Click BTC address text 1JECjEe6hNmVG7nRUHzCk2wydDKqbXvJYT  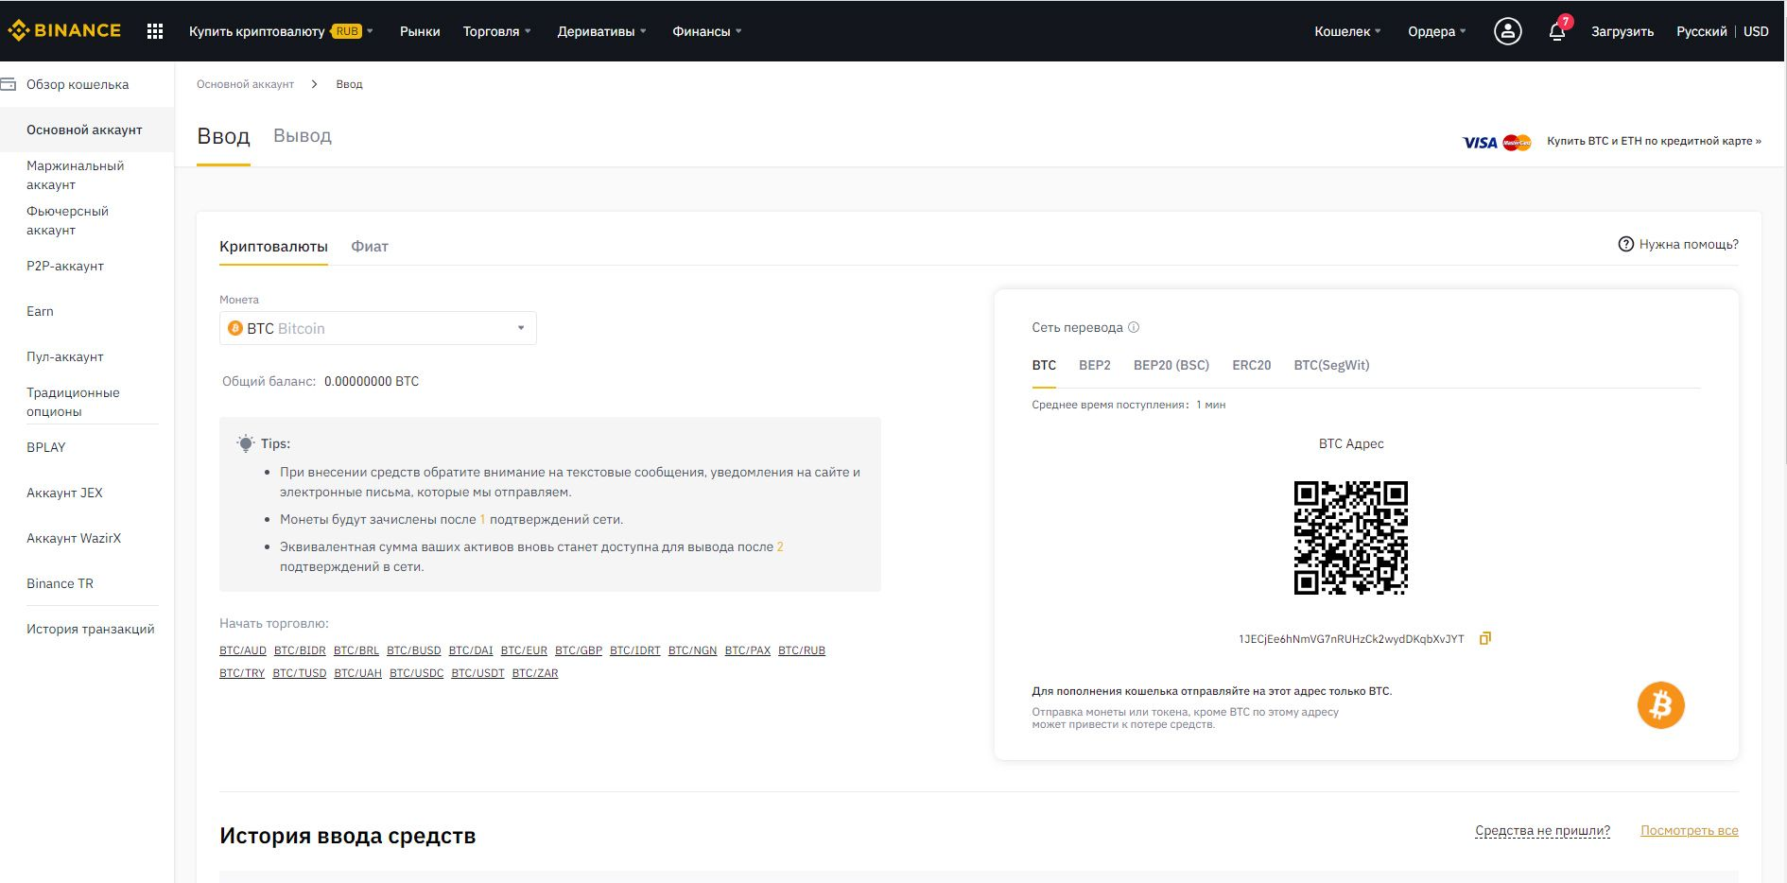click(x=1351, y=639)
